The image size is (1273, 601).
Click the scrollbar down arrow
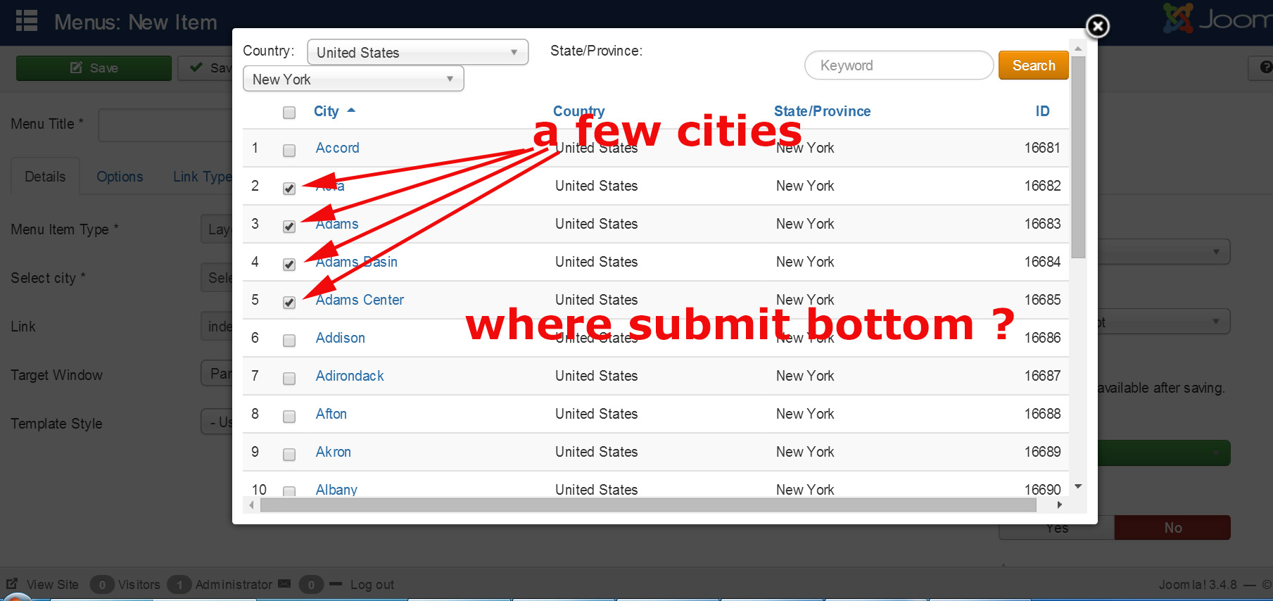point(1077,486)
